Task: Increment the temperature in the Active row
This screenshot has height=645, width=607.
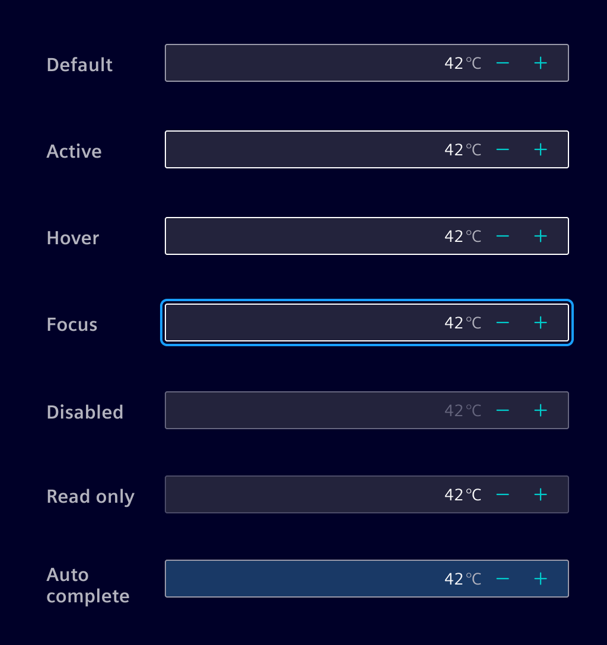Action: 540,149
